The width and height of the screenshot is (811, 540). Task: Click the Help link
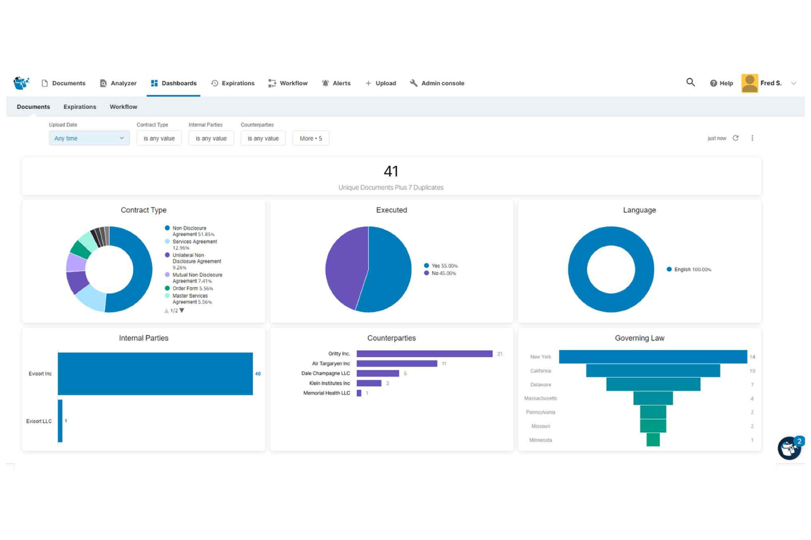click(722, 83)
